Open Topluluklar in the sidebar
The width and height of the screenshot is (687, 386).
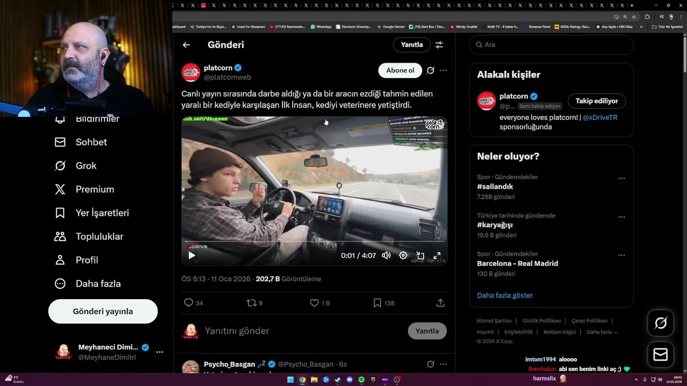point(89,236)
